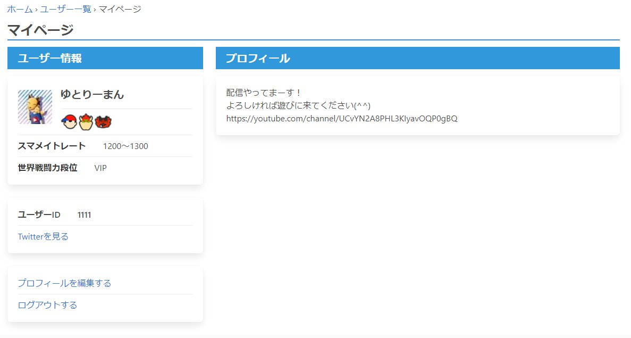Open ユーザー一覧 breadcrumb link

(65, 9)
